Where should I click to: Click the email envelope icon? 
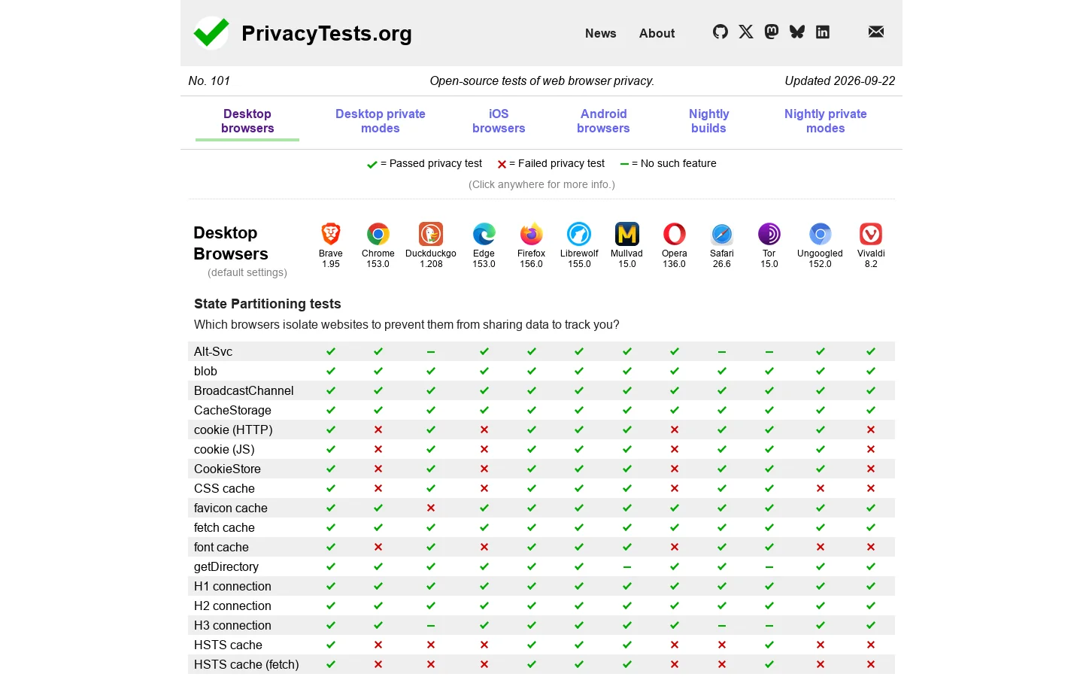pyautogui.click(x=876, y=32)
